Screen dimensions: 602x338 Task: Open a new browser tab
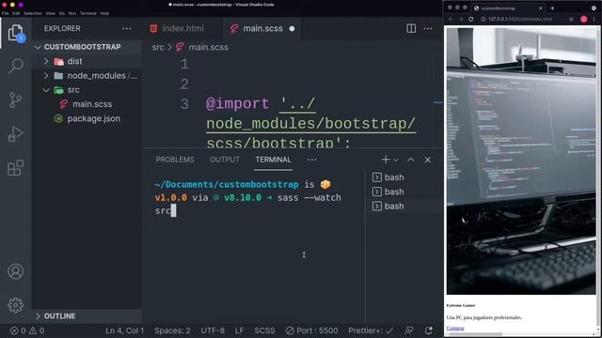[552, 8]
